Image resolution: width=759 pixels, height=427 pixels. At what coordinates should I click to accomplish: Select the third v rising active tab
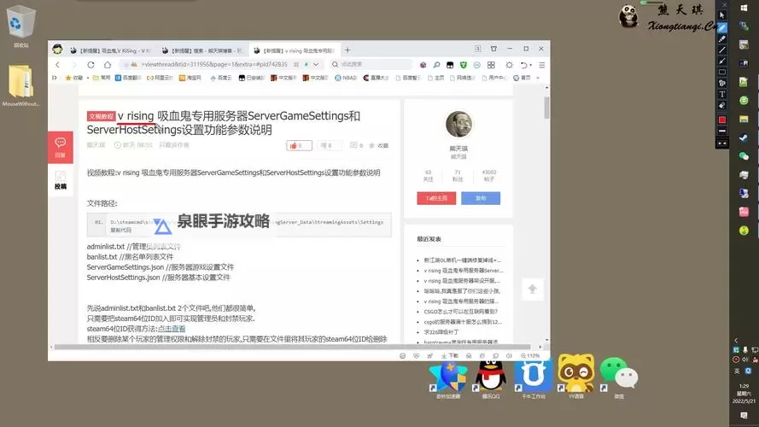[x=295, y=50]
